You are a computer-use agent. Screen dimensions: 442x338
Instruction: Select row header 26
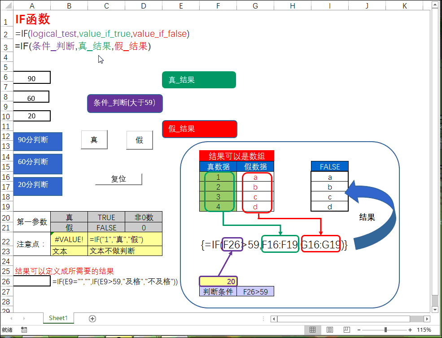point(6,282)
